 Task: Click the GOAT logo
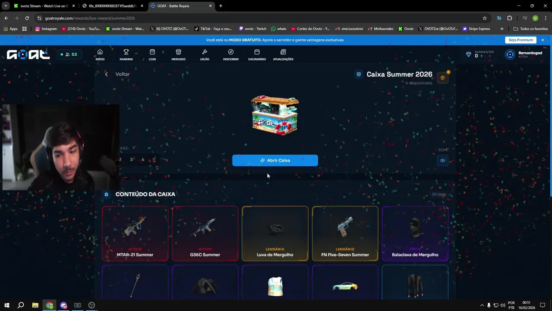[28, 54]
